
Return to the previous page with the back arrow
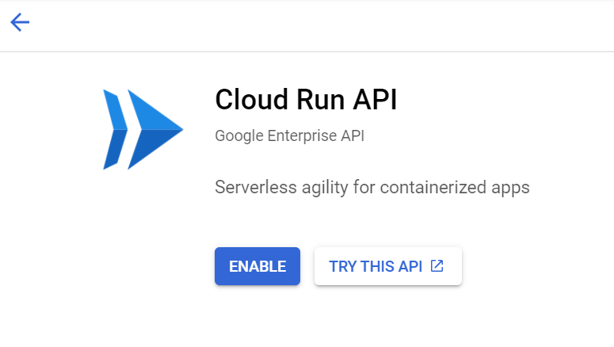tap(20, 22)
